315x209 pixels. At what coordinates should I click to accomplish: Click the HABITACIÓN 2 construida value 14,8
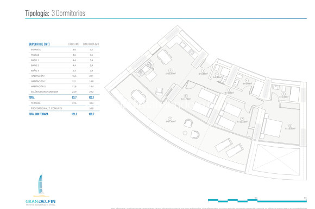tap(91, 81)
